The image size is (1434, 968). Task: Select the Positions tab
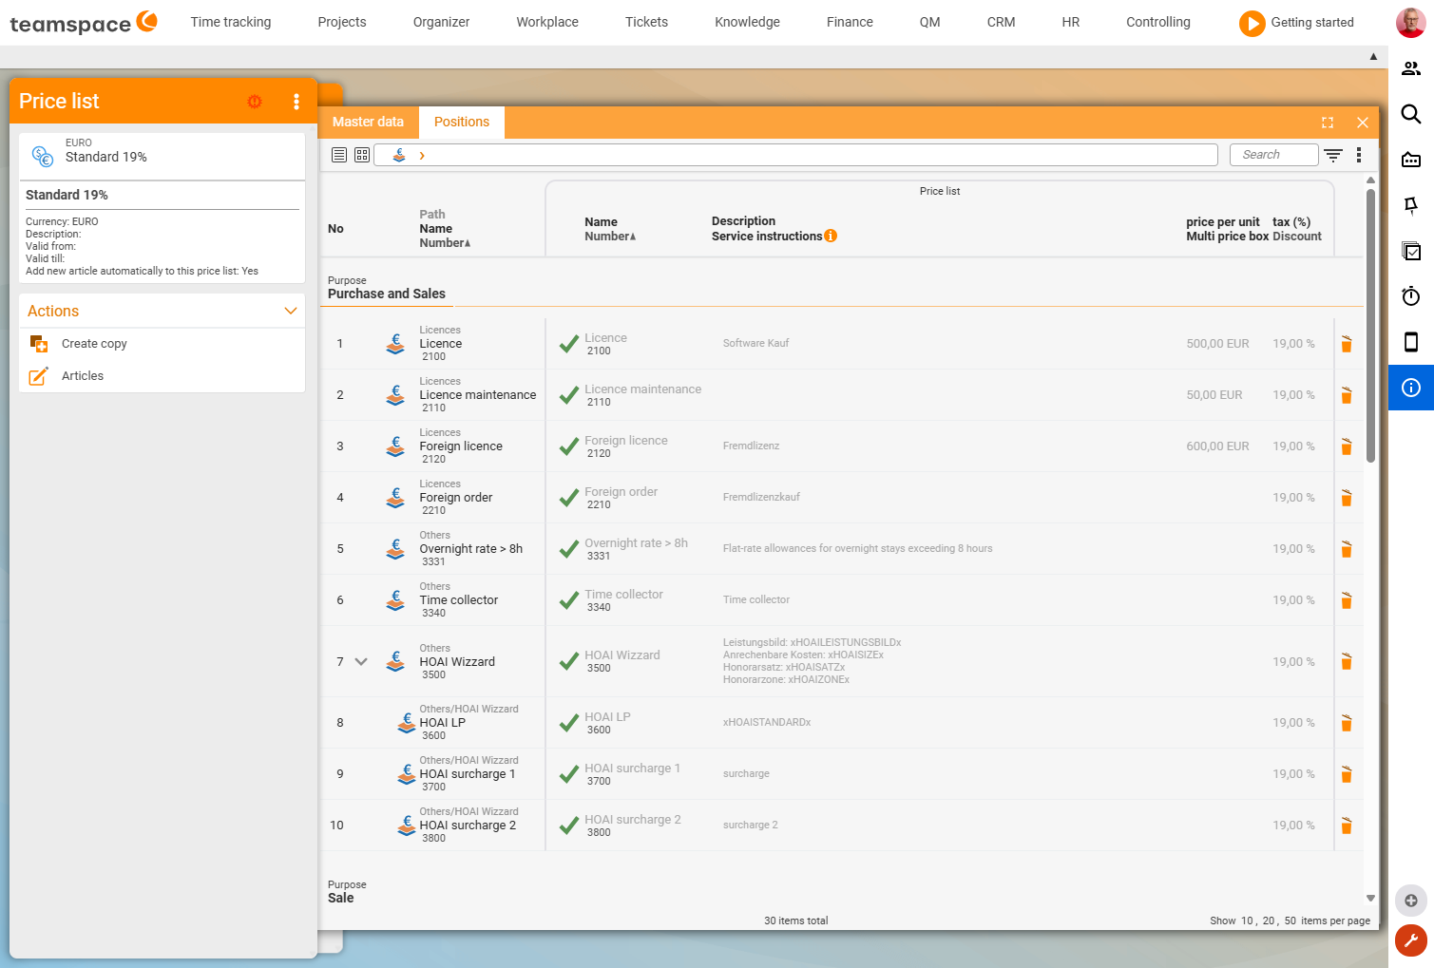(x=462, y=122)
